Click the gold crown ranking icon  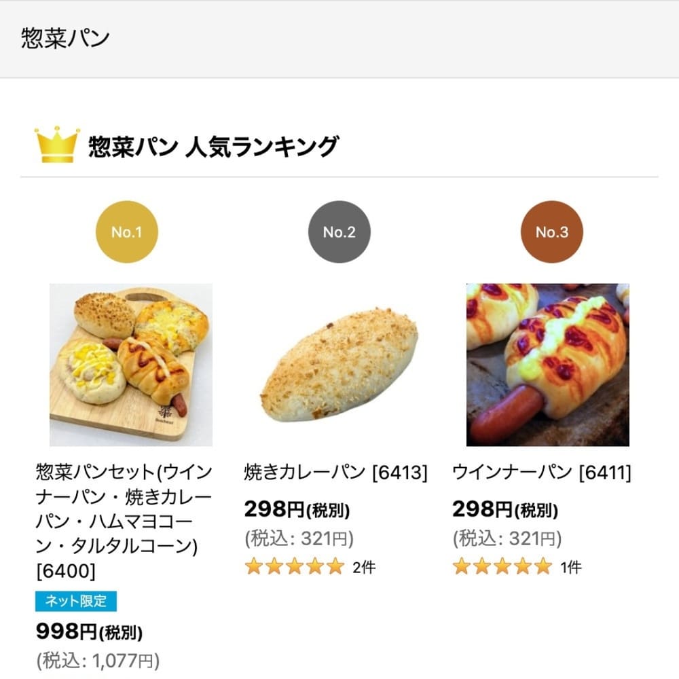pyautogui.click(x=57, y=143)
